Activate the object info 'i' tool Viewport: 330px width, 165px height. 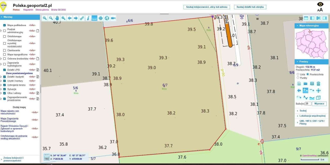point(88,18)
